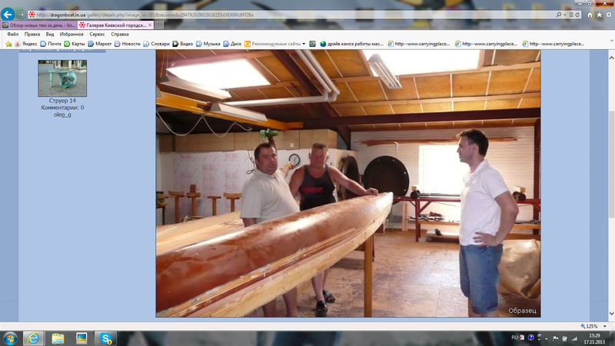Close the 'Галерея Киевской городск...' tab

pos(150,25)
